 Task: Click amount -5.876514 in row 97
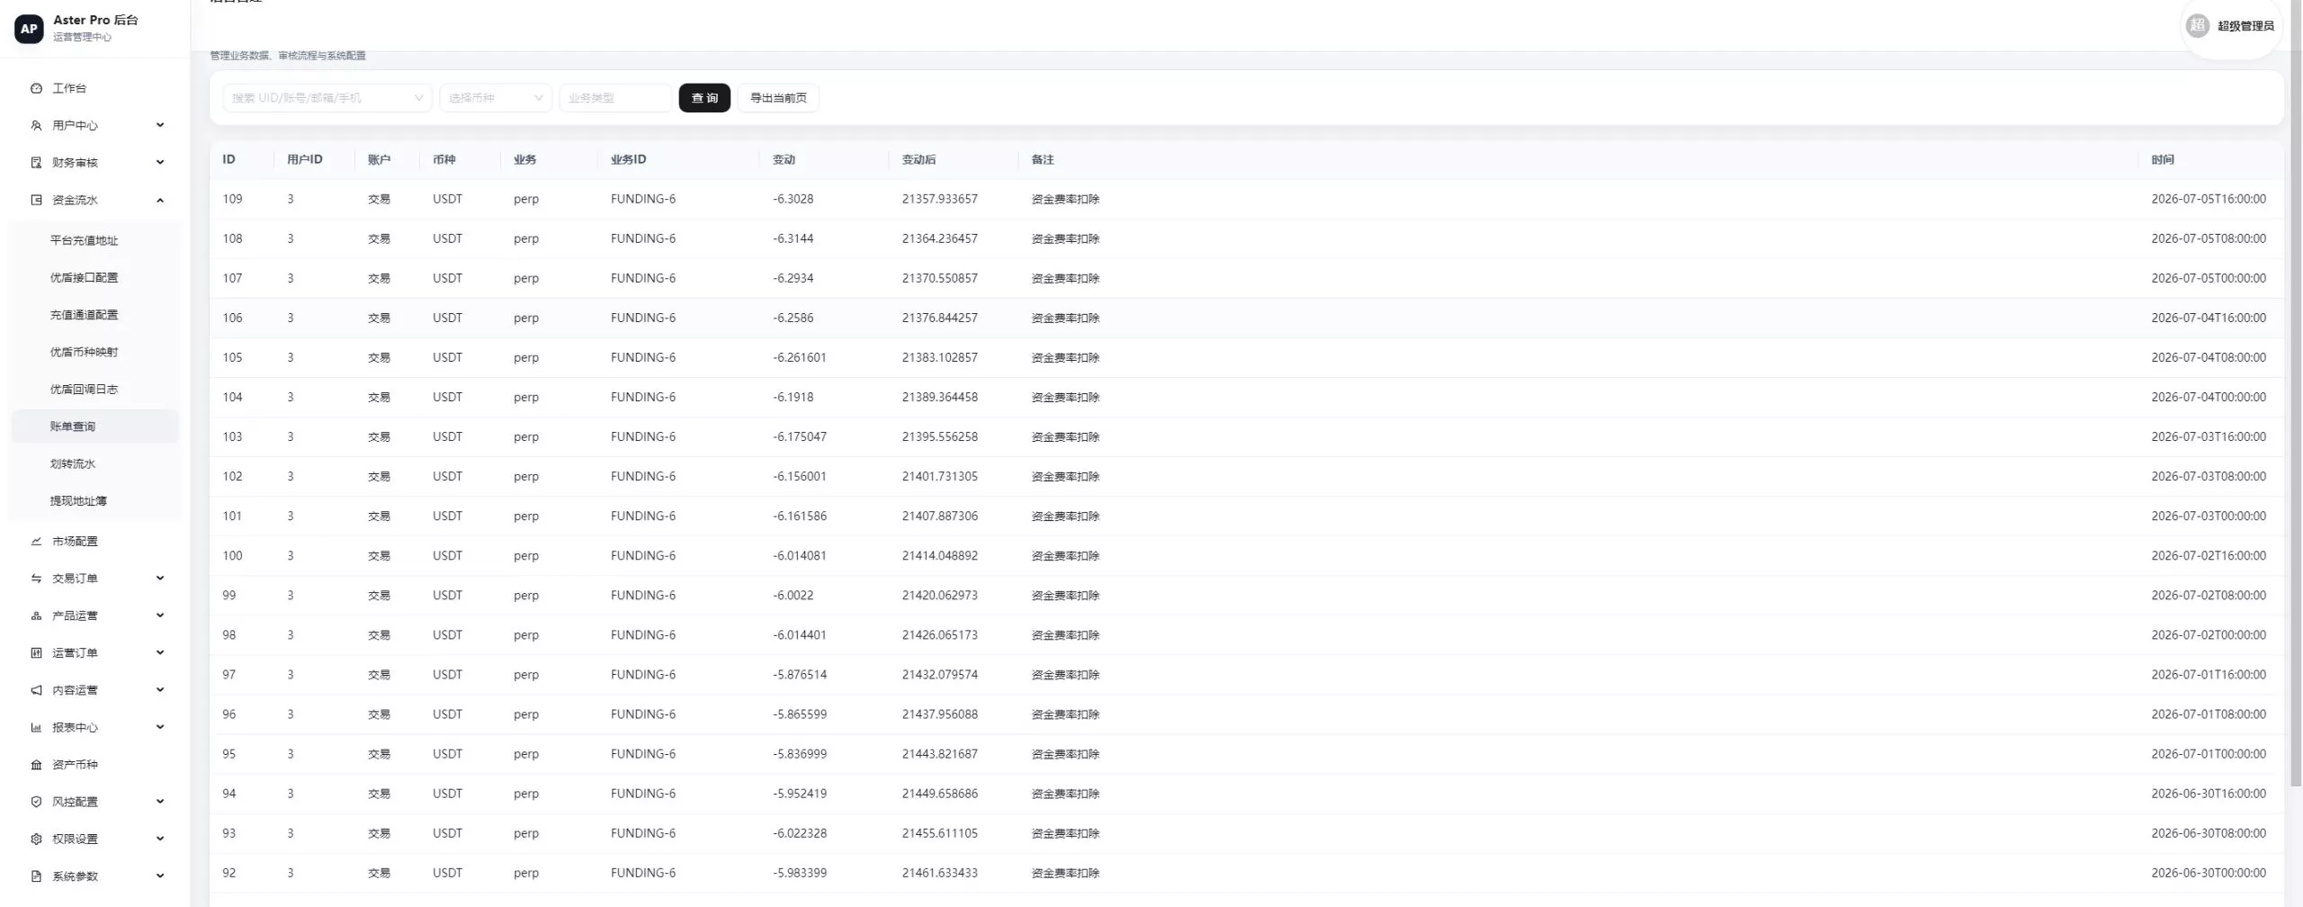pyautogui.click(x=799, y=674)
